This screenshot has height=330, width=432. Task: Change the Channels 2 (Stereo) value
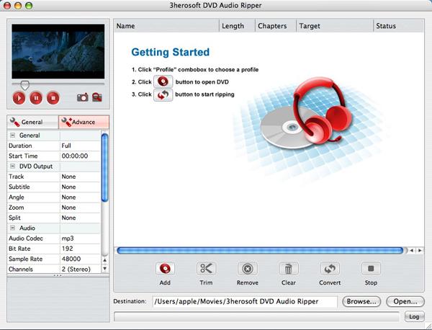80,269
